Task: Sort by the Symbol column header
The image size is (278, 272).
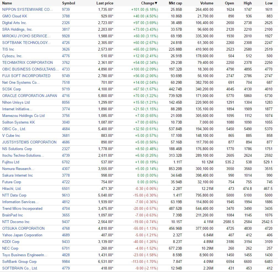Action: (69, 3)
